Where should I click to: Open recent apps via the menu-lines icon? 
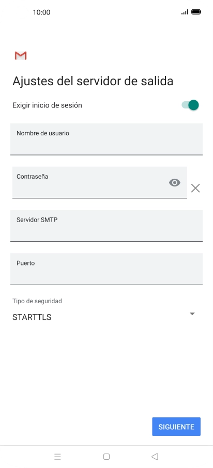point(58,456)
